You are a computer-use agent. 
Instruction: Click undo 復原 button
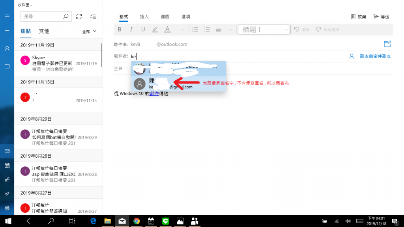302,30
